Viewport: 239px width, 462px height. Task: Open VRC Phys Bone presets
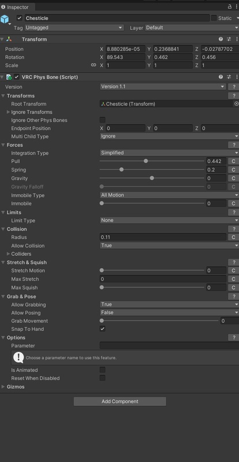coord(229,77)
